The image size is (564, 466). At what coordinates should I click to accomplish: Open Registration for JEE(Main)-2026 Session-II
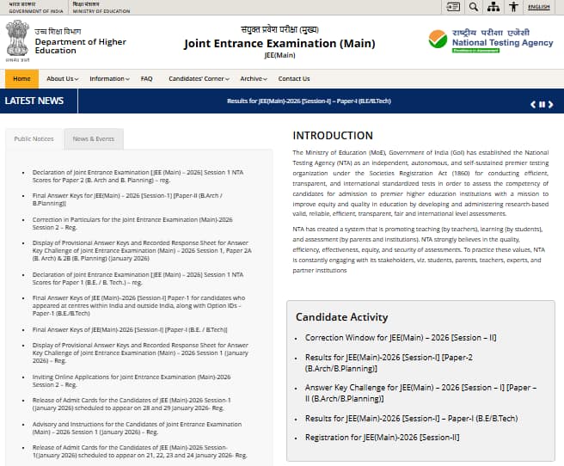tap(382, 438)
